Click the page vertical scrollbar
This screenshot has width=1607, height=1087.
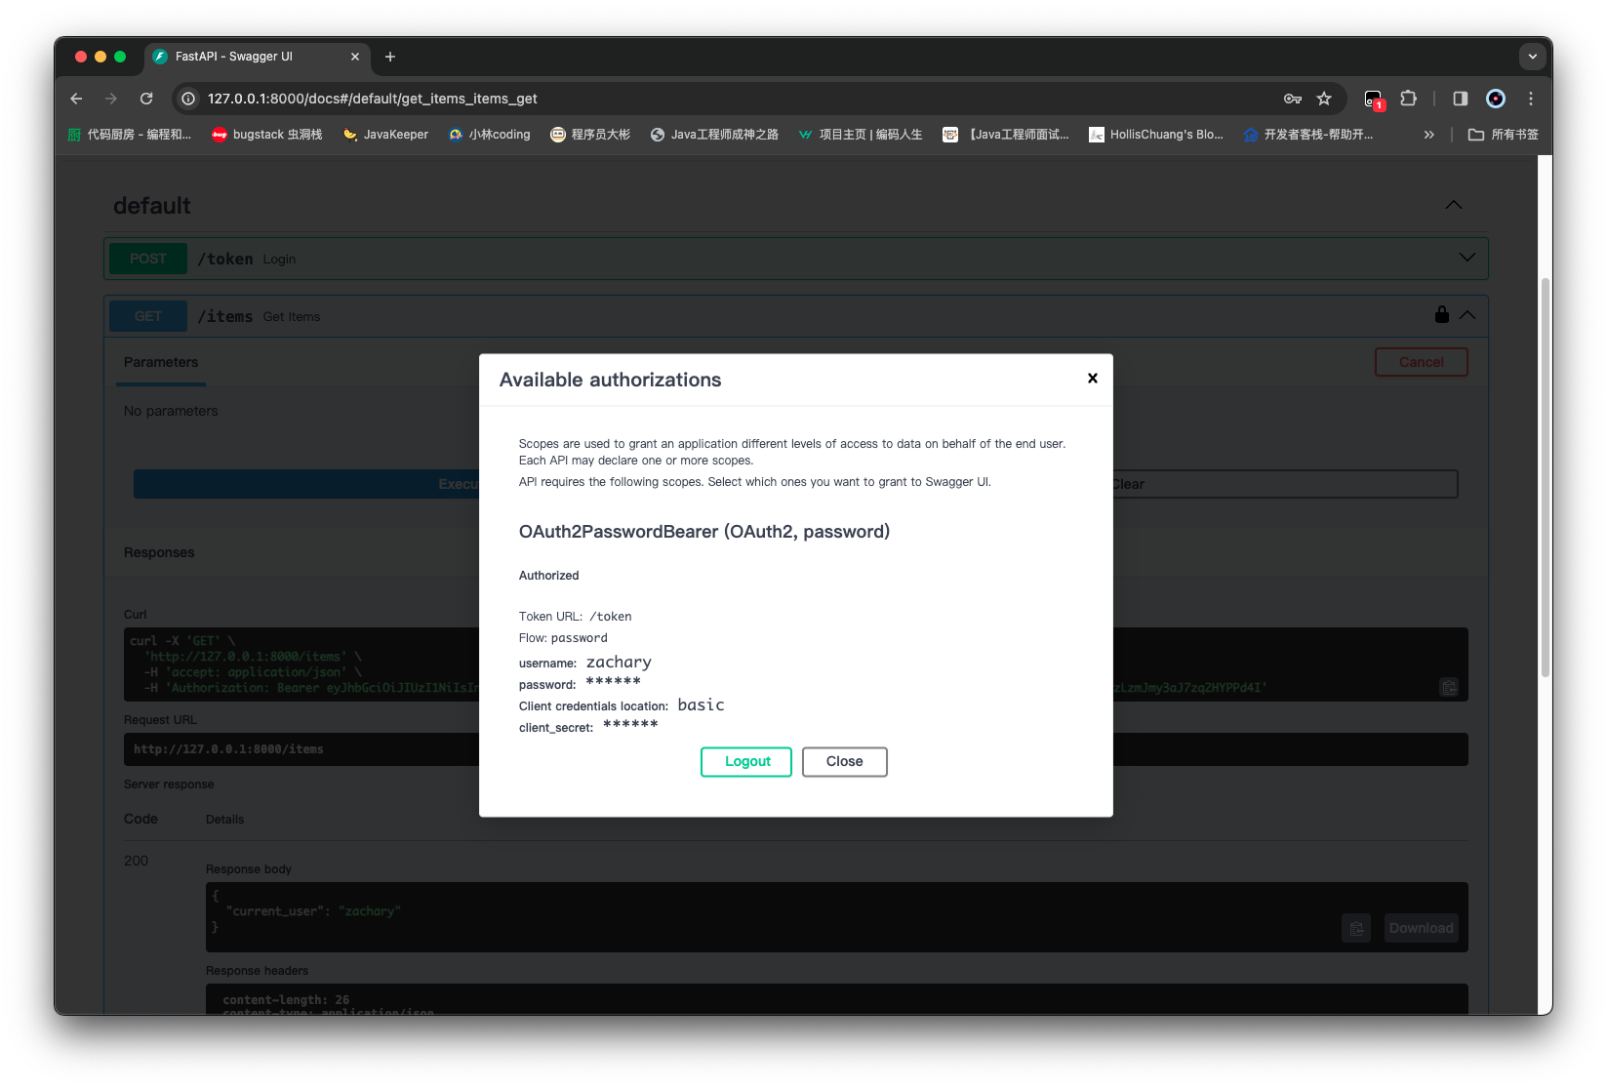[1545, 478]
